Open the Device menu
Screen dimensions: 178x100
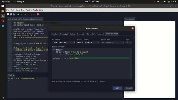pos(29,10)
